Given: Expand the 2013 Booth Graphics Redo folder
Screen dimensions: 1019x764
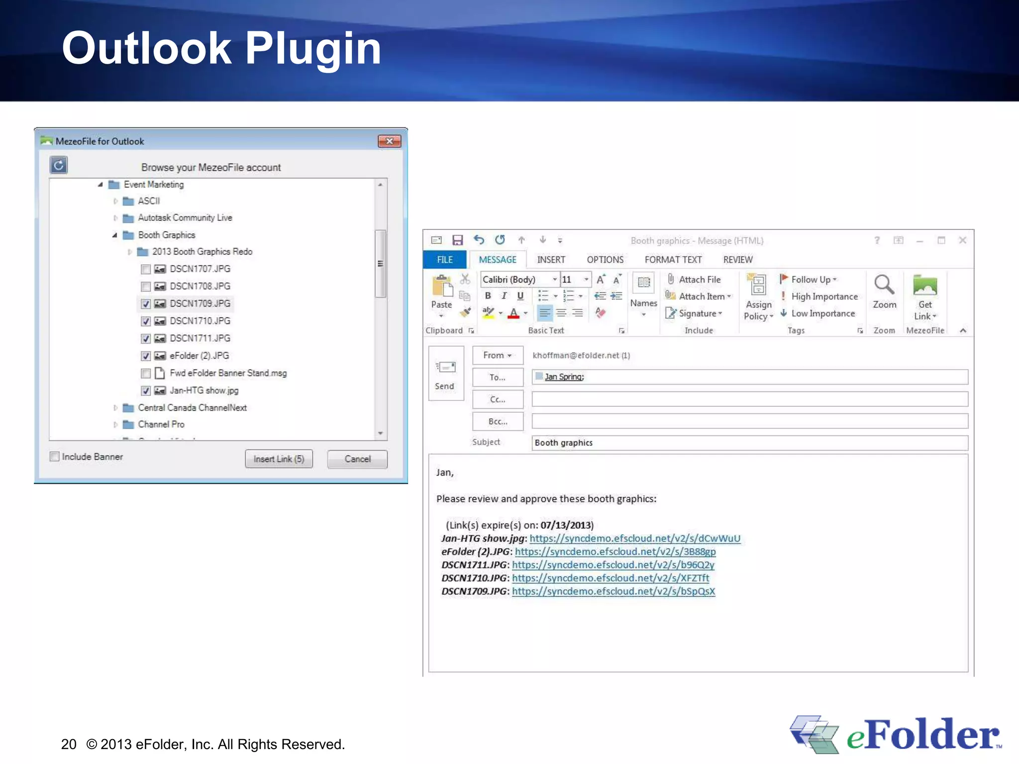Looking at the screenshot, I should pos(129,252).
